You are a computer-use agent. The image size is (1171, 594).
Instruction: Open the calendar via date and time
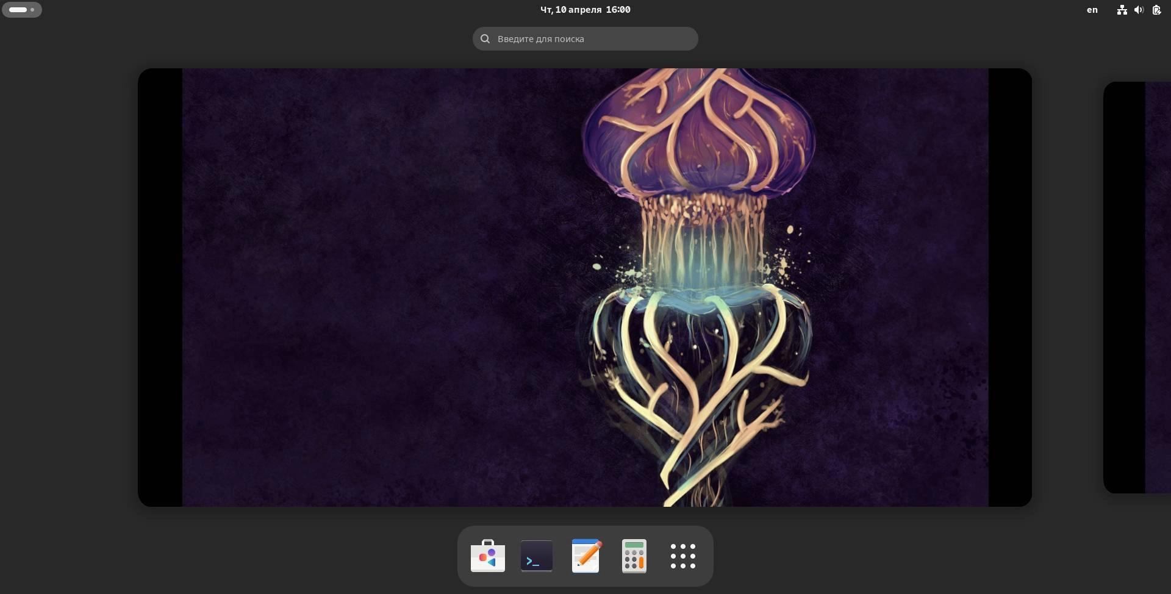click(x=585, y=9)
